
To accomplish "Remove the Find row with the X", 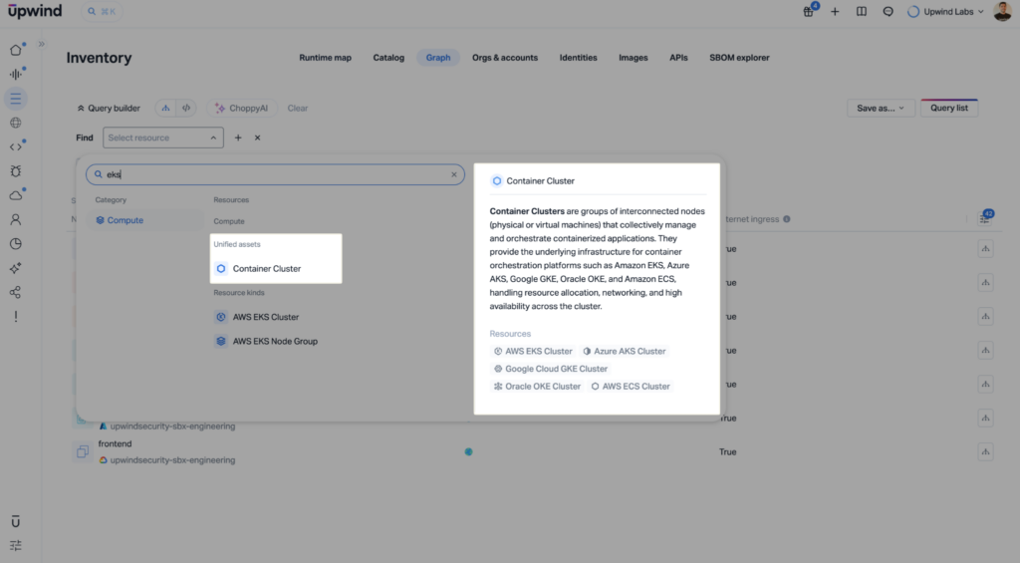I will click(x=258, y=138).
